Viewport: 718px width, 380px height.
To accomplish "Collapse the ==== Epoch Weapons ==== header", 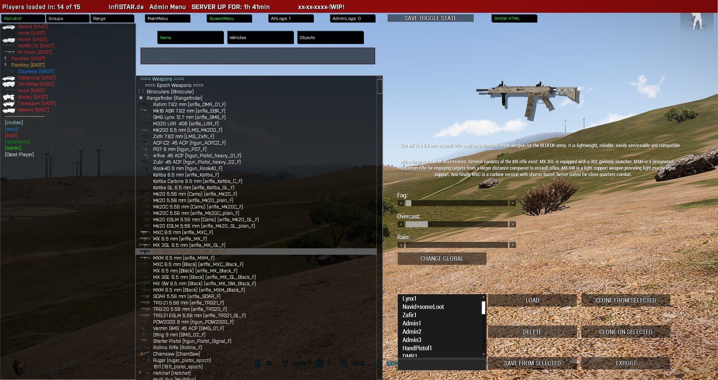I will coord(174,85).
